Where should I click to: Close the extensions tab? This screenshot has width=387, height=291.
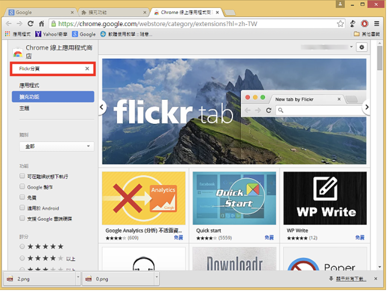click(145, 12)
